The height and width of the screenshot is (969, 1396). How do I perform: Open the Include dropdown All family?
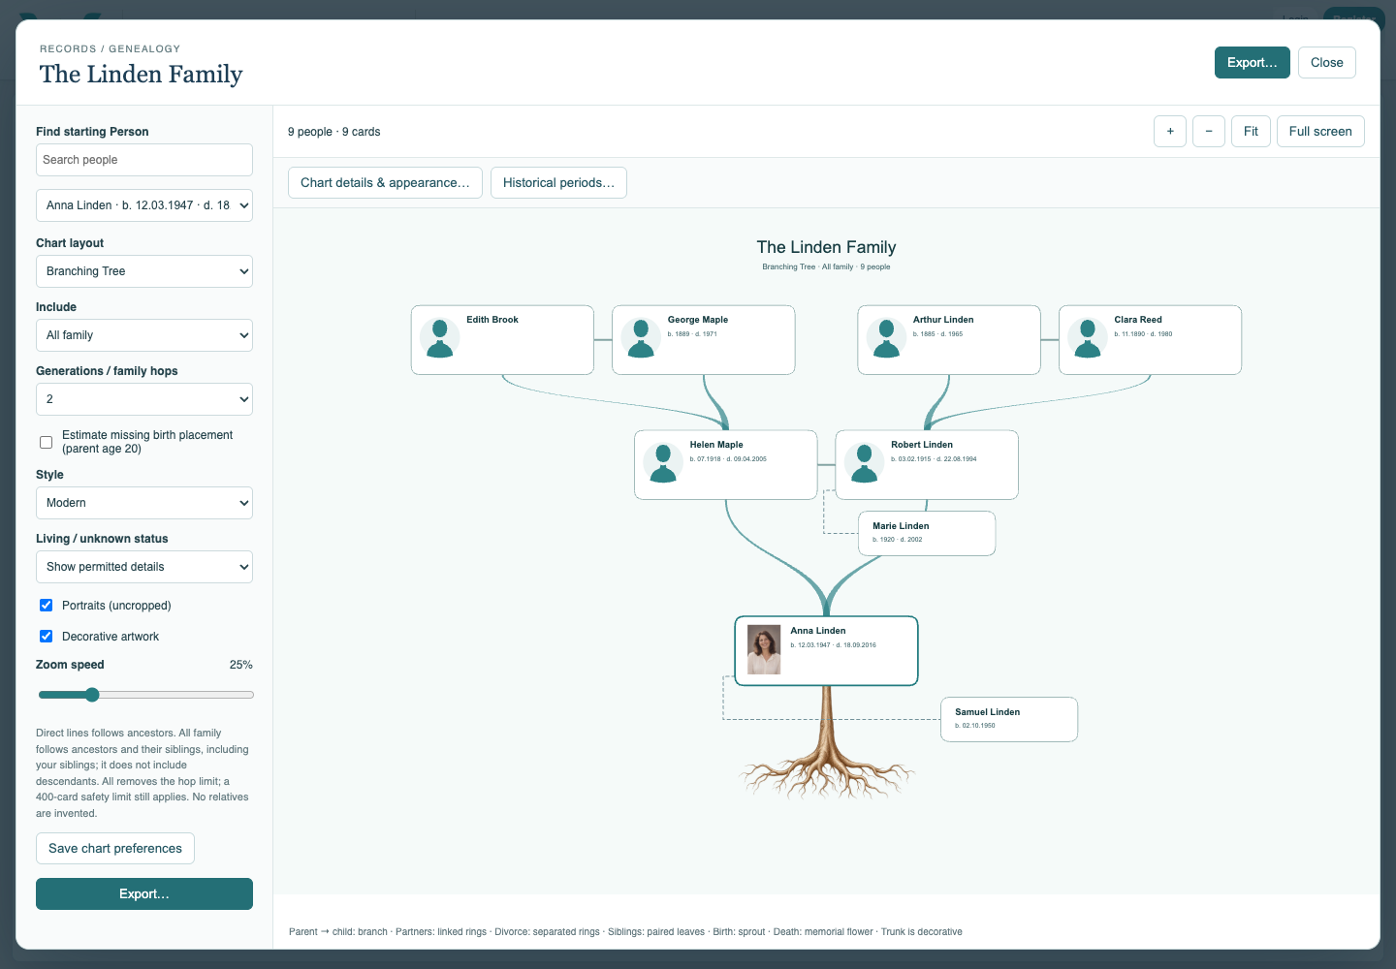pyautogui.click(x=144, y=335)
